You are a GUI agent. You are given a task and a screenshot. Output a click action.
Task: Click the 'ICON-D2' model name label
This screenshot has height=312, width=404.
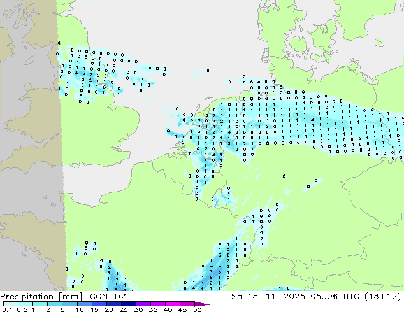[x=106, y=297]
